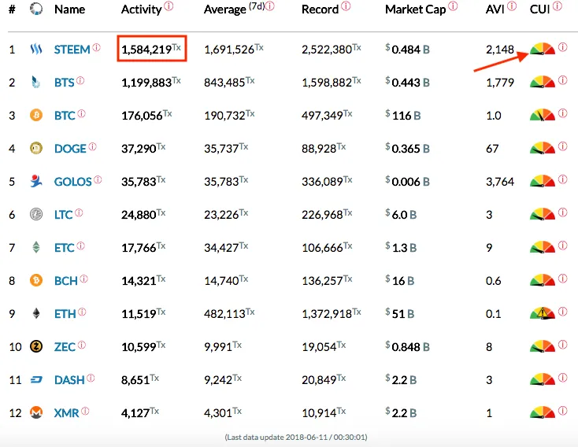Screen dimensions: 578x447
Task: Click STEEM AVI value 2,148
Action: (500, 50)
